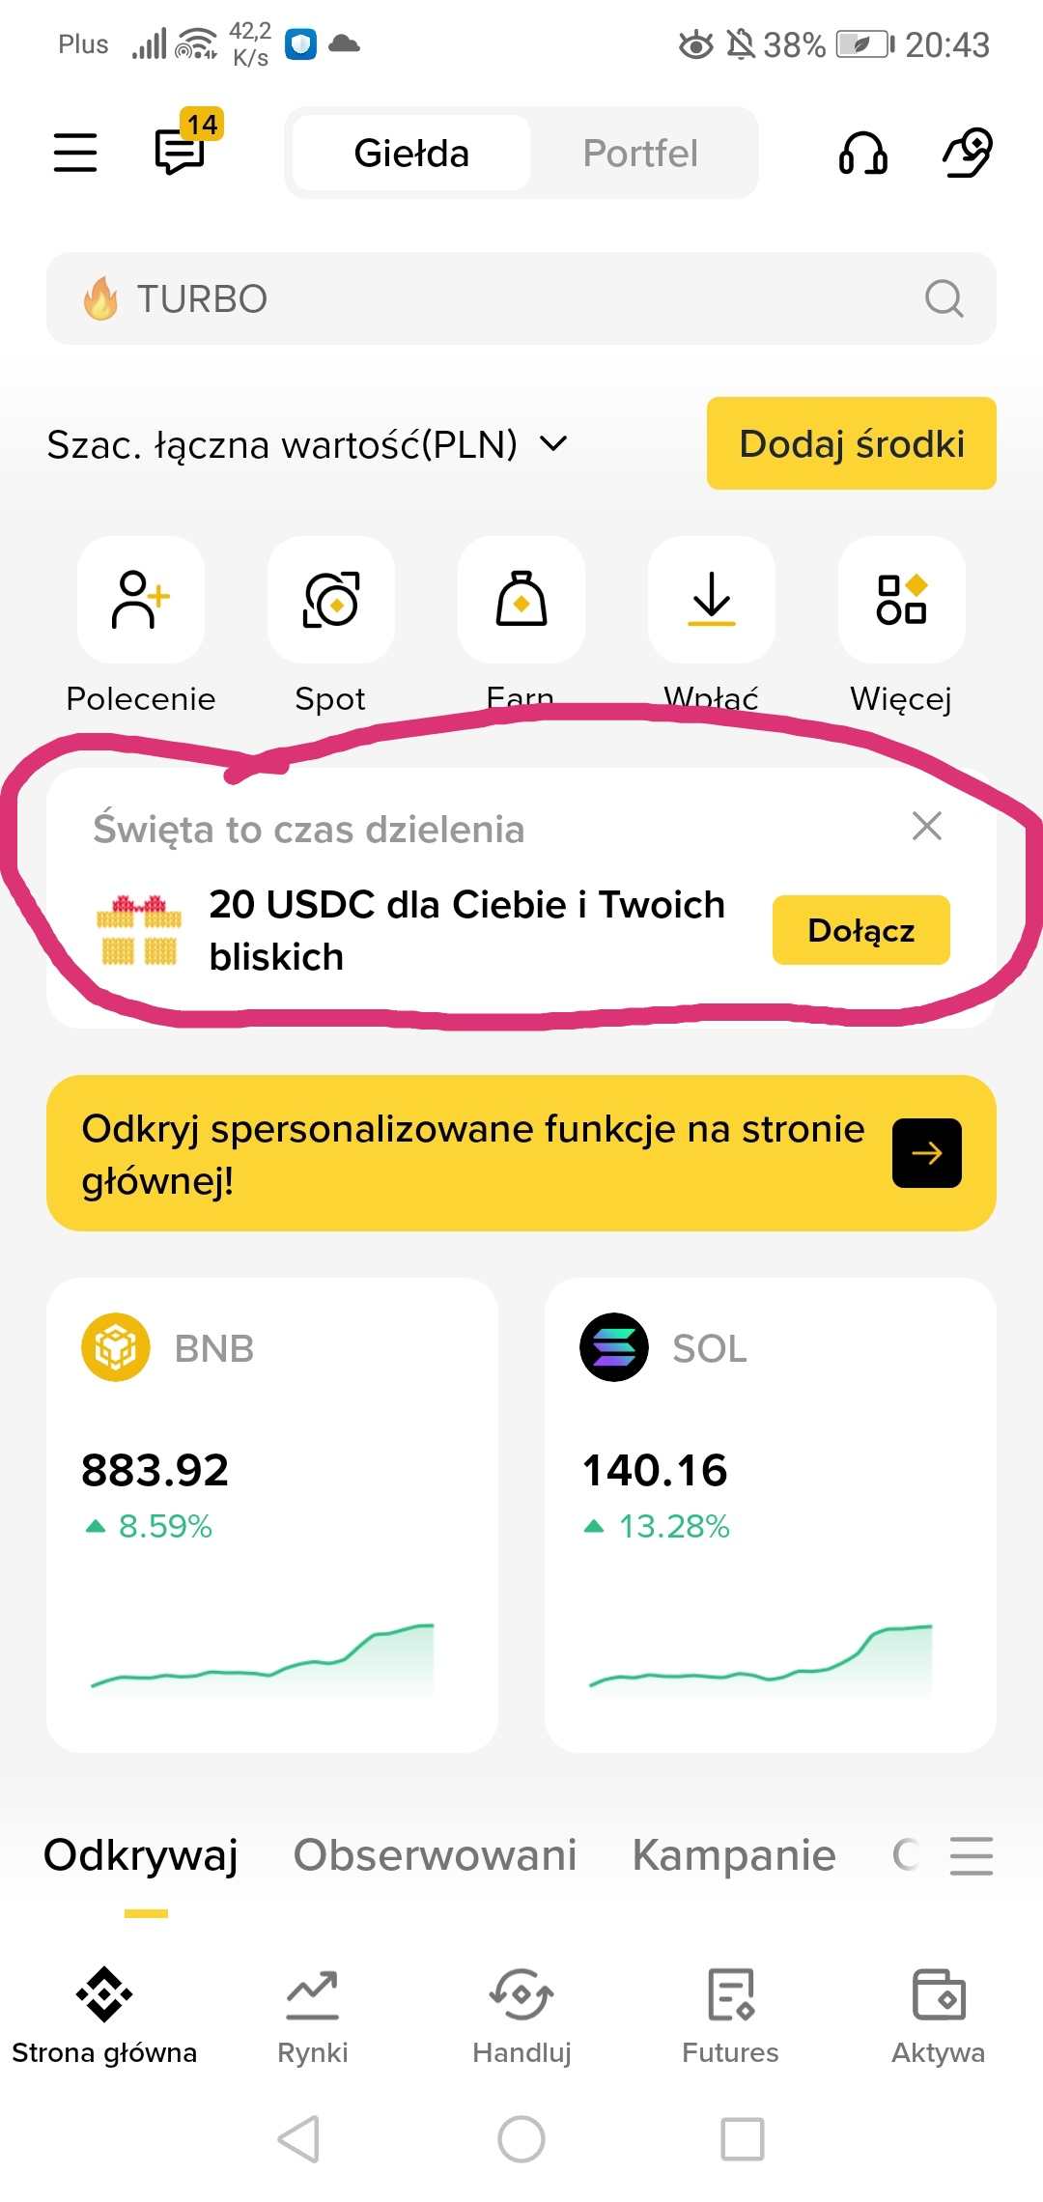This screenshot has width=1043, height=2202.
Task: Open the Więcej more-services icon
Action: tap(901, 601)
